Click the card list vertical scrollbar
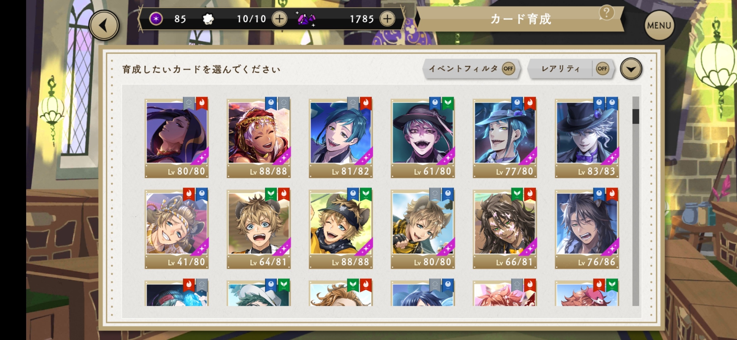 (636, 201)
